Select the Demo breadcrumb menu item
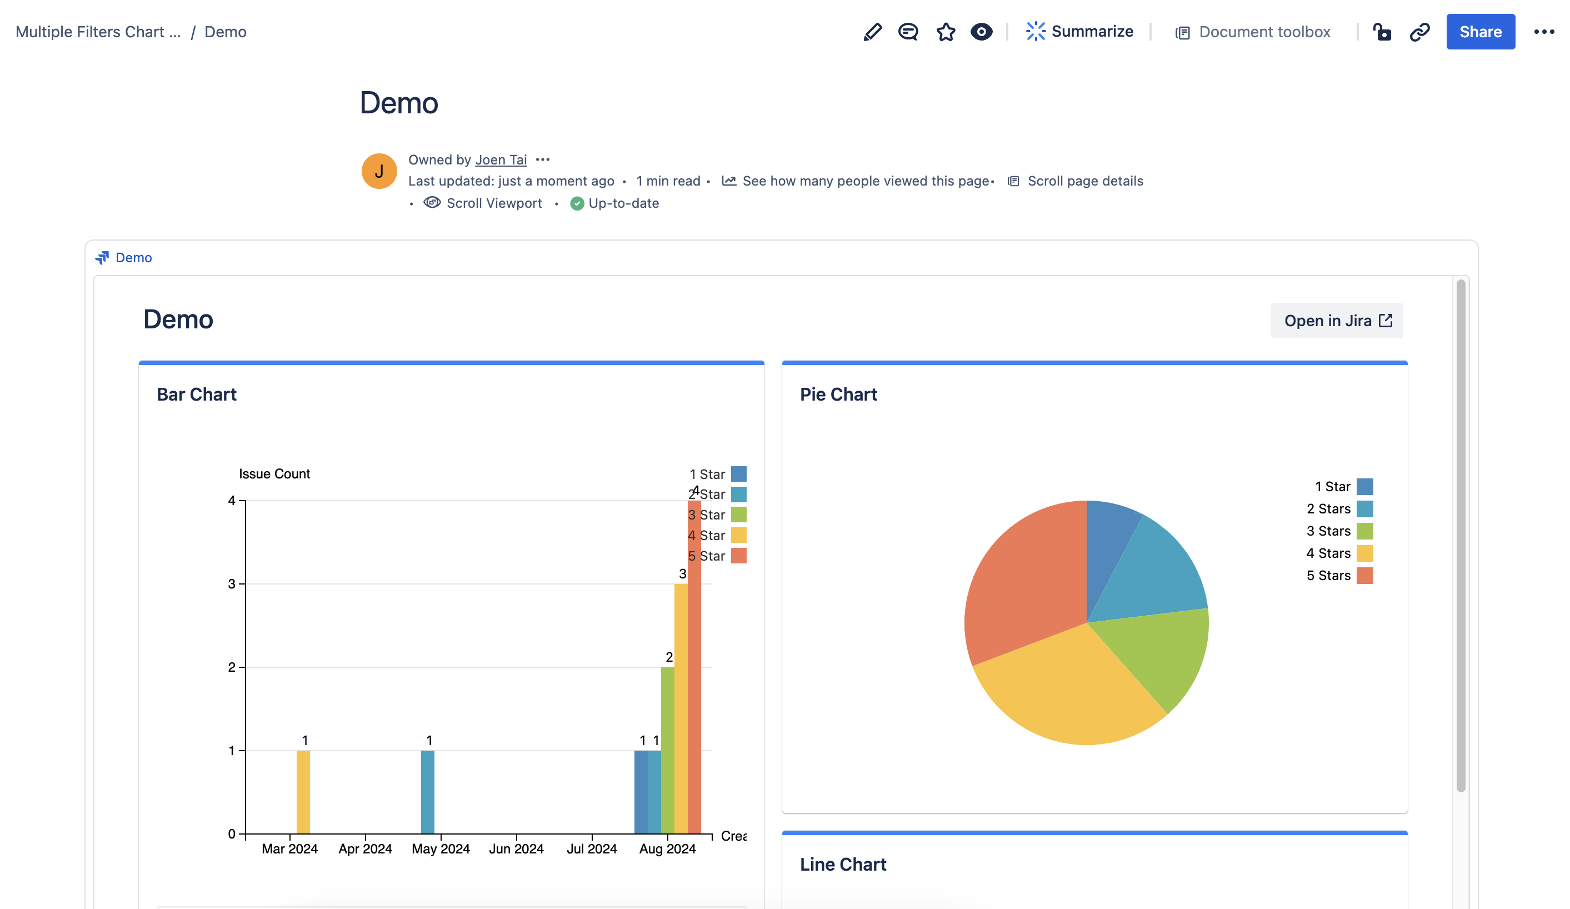Viewport: 1570px width, 909px height. (226, 31)
